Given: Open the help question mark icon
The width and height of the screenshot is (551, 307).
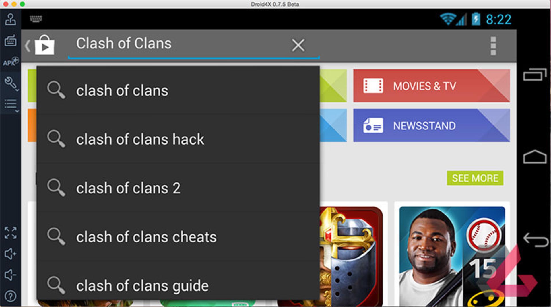Looking at the screenshot, I should coord(11,296).
